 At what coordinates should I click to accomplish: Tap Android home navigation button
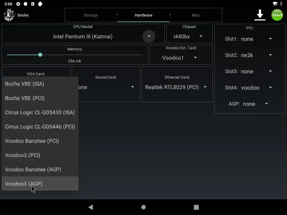pyautogui.click(x=143, y=207)
